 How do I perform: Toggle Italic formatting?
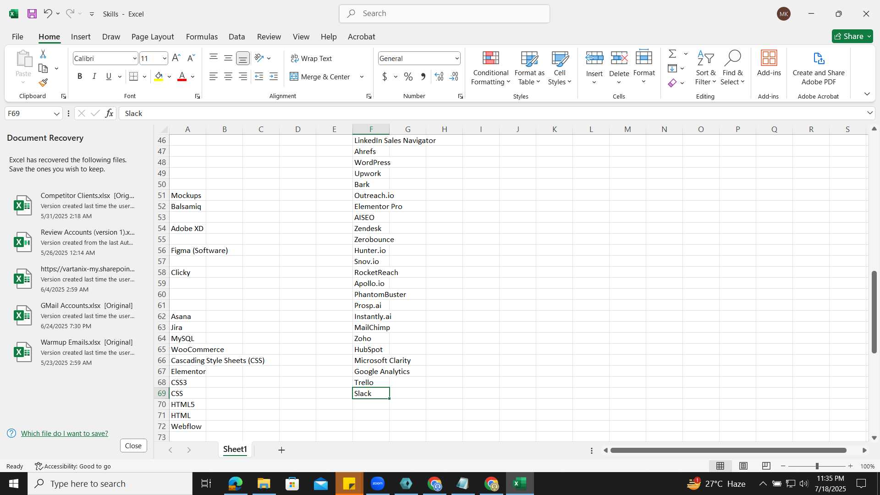[x=94, y=77]
